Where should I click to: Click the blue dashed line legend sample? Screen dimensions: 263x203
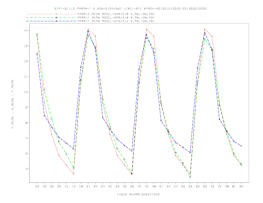pyautogui.click(x=51, y=21)
